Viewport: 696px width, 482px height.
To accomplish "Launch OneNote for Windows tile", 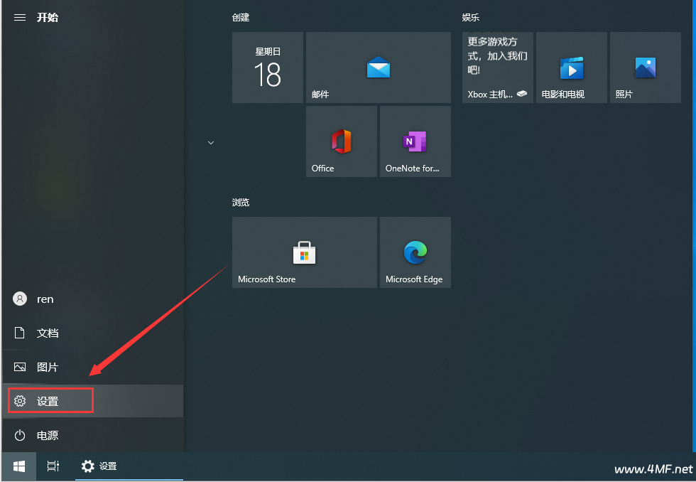I will pyautogui.click(x=415, y=141).
